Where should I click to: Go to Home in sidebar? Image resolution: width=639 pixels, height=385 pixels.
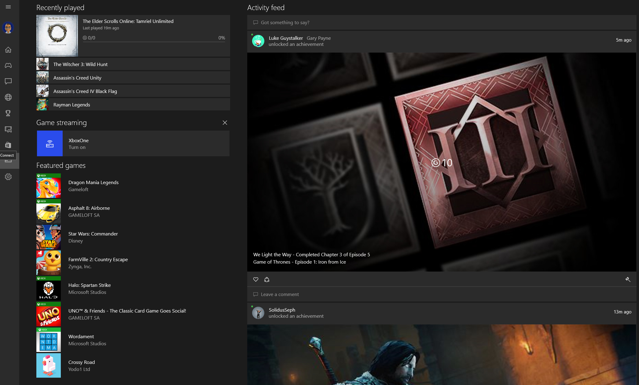pos(8,50)
